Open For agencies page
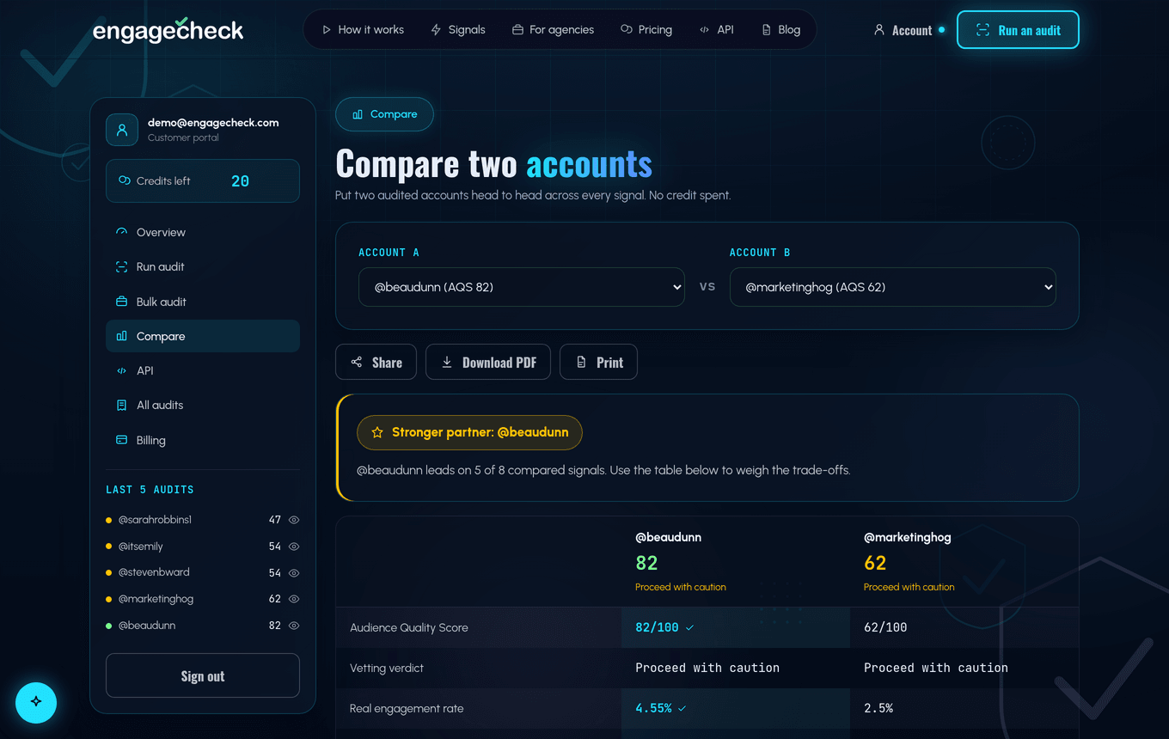1169x739 pixels. coord(553,29)
